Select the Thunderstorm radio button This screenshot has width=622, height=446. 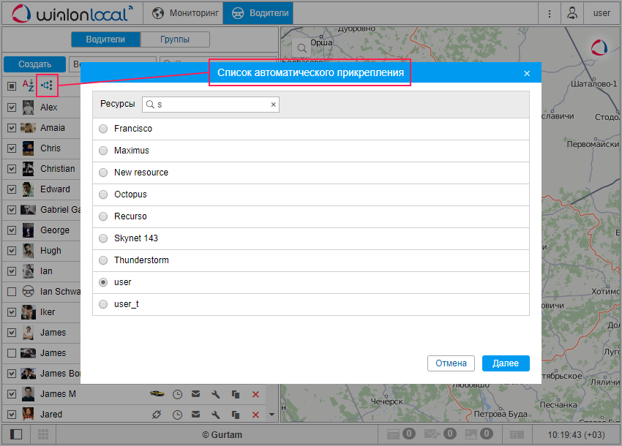pos(103,260)
